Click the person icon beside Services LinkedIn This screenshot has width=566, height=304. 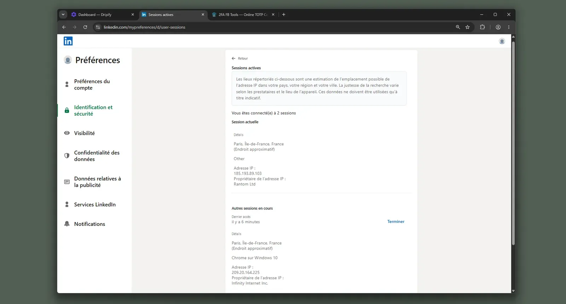tap(67, 204)
